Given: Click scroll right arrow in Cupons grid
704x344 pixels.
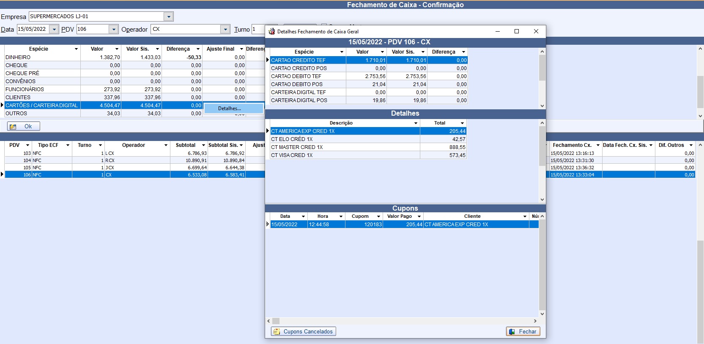Looking at the screenshot, I should click(535, 321).
